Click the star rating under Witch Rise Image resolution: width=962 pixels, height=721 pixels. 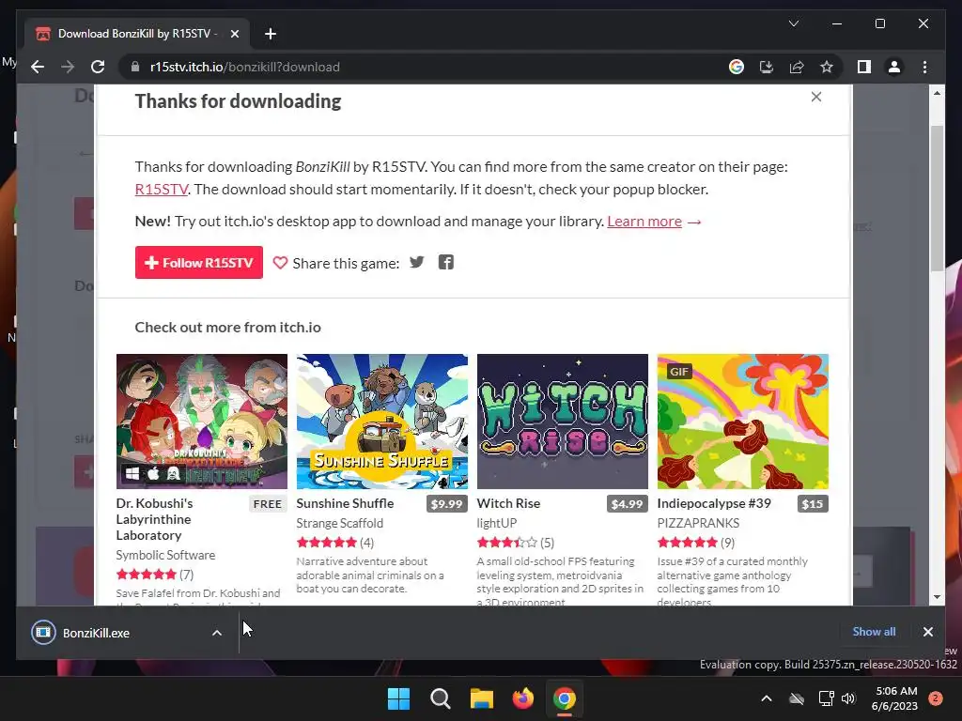(506, 543)
